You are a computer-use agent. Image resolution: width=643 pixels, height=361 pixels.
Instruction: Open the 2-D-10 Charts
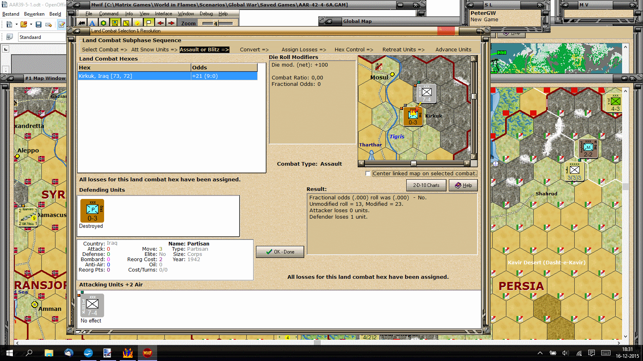coord(426,185)
